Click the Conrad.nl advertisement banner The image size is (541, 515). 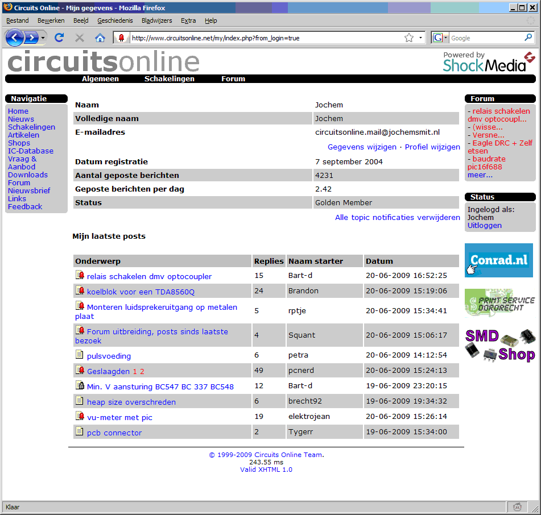point(498,260)
